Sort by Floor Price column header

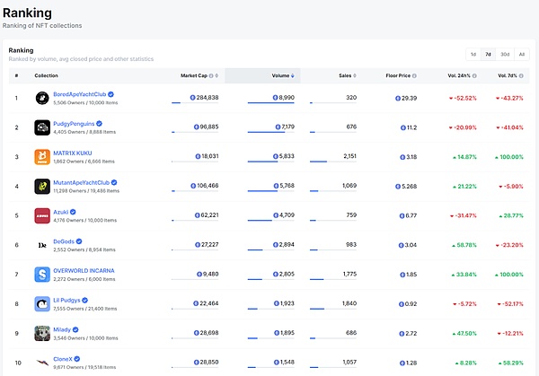point(400,75)
